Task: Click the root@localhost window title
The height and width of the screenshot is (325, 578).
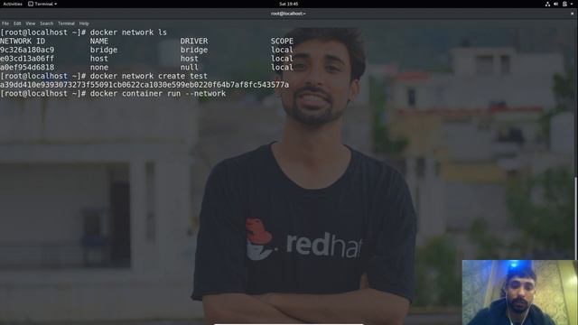Action: 288,14
